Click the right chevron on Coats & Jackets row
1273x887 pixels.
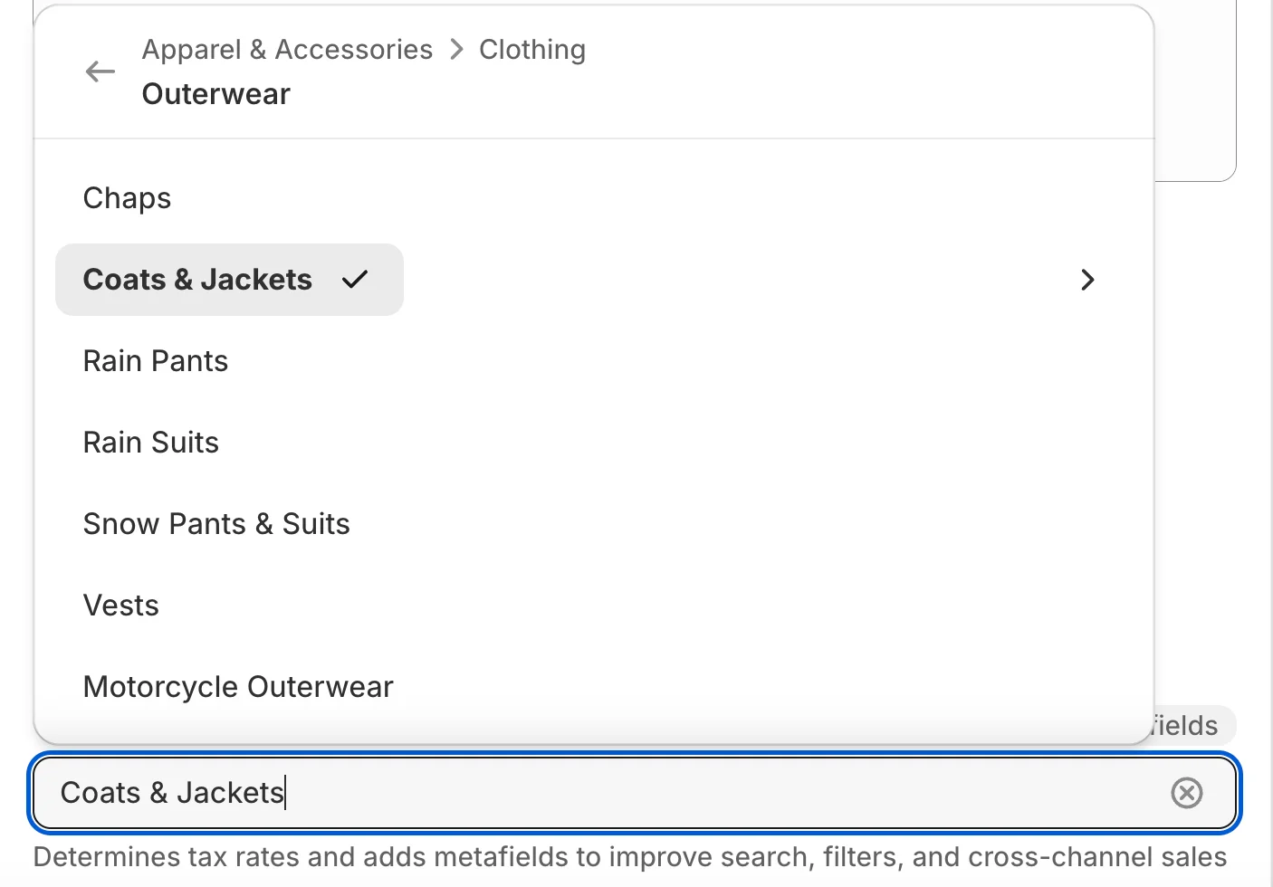pyautogui.click(x=1086, y=281)
